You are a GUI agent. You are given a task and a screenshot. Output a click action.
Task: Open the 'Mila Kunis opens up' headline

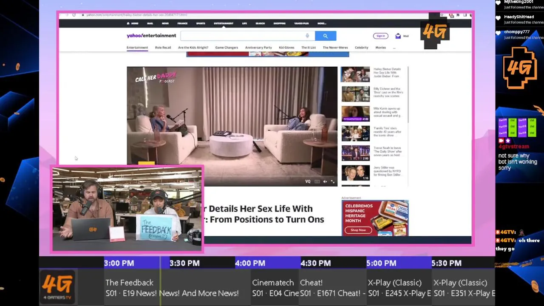(x=387, y=112)
